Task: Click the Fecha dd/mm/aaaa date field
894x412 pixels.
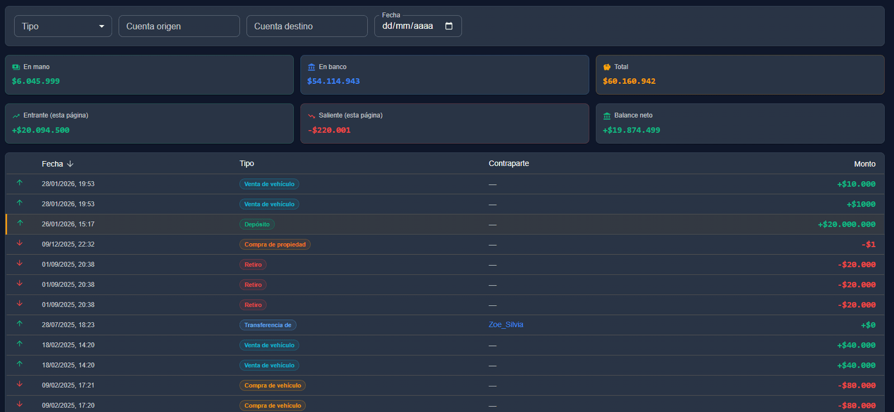Action: point(418,26)
